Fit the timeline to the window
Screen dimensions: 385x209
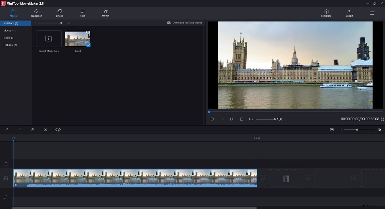[x=332, y=130]
